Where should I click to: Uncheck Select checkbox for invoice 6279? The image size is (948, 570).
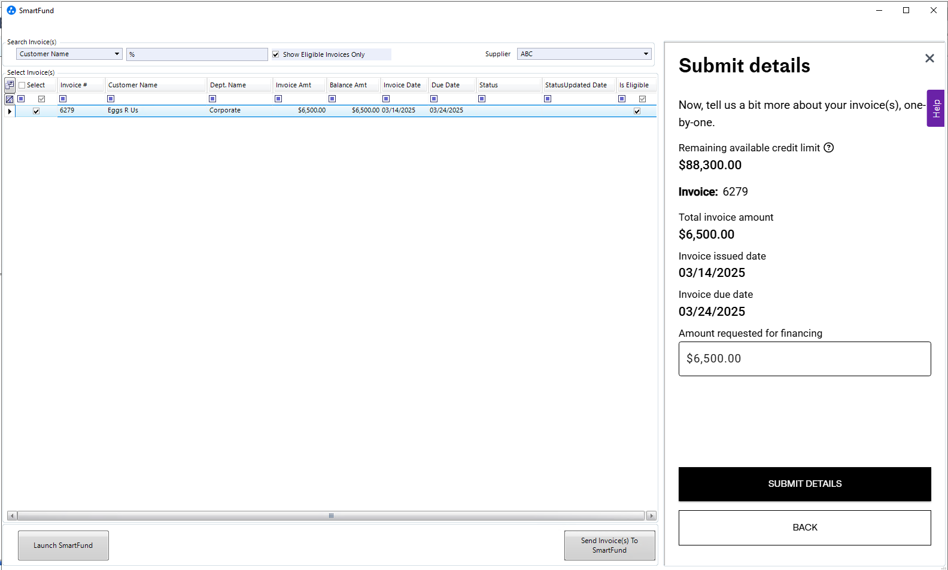(x=37, y=111)
